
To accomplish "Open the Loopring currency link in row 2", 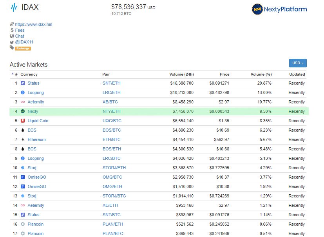I will [36, 92].
